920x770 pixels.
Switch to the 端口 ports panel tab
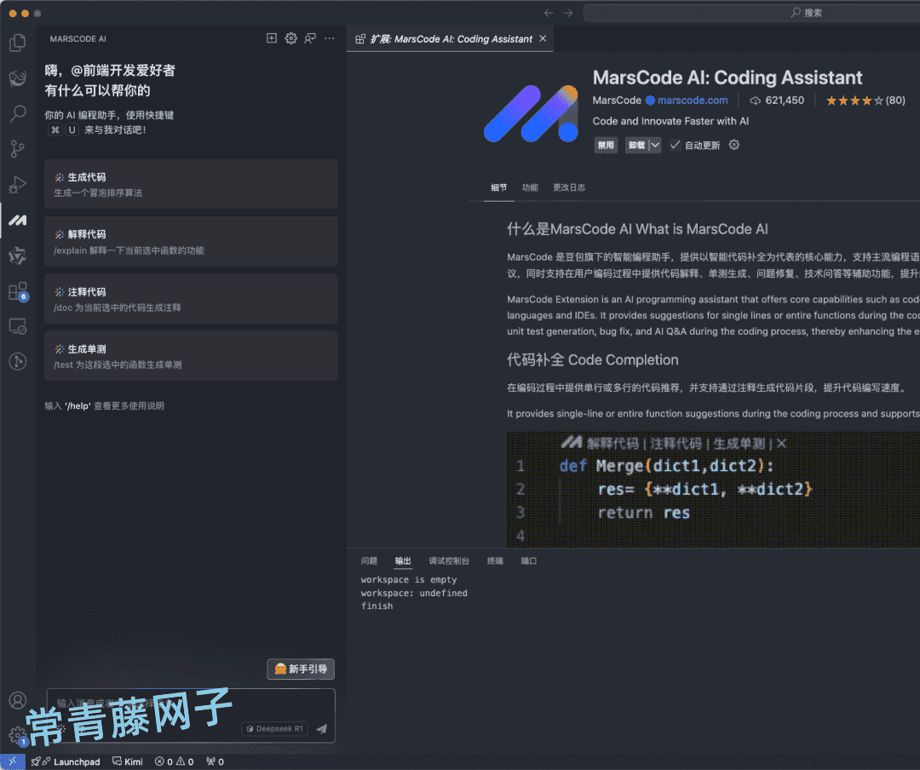(x=529, y=561)
